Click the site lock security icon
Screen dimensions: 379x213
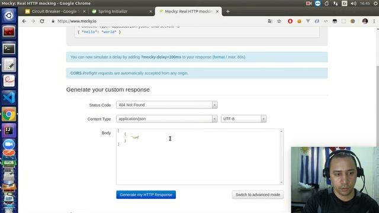tap(53, 21)
